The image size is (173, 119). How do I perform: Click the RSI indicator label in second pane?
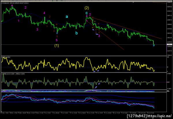[x=5, y=57]
